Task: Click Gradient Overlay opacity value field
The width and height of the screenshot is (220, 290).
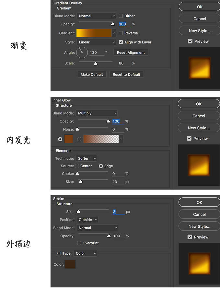Action: 124,24
